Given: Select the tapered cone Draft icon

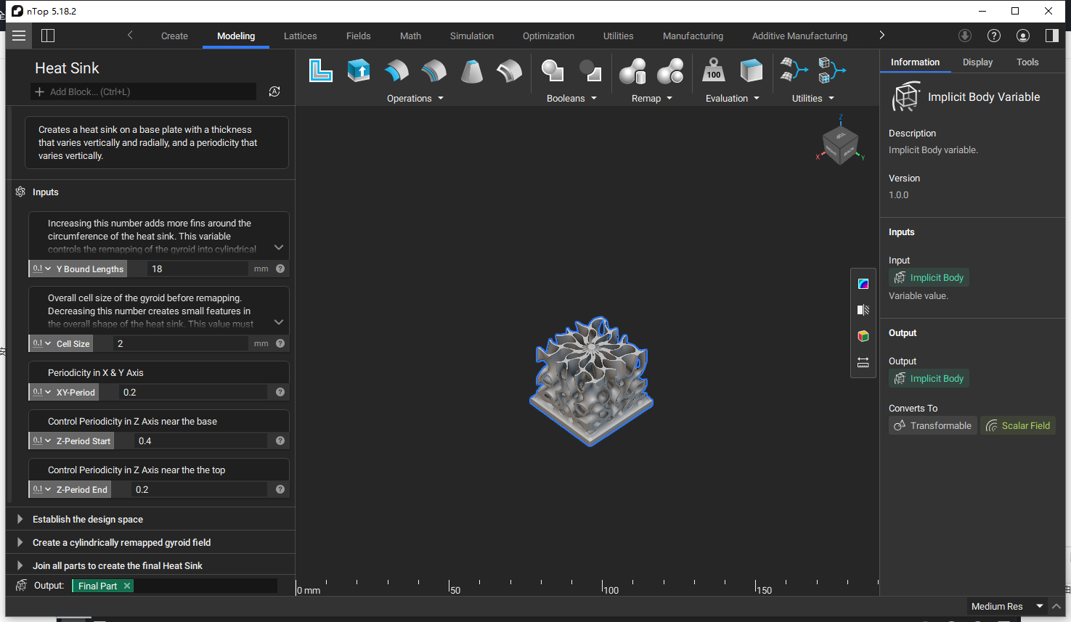Looking at the screenshot, I should [x=472, y=70].
